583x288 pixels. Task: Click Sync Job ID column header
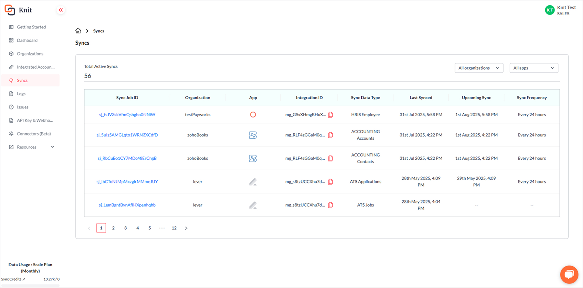(x=127, y=97)
